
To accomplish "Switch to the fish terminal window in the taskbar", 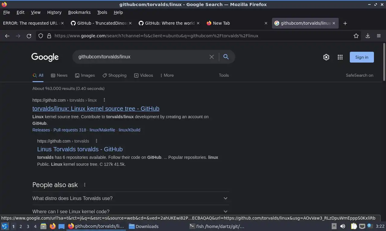I will 217,226.
